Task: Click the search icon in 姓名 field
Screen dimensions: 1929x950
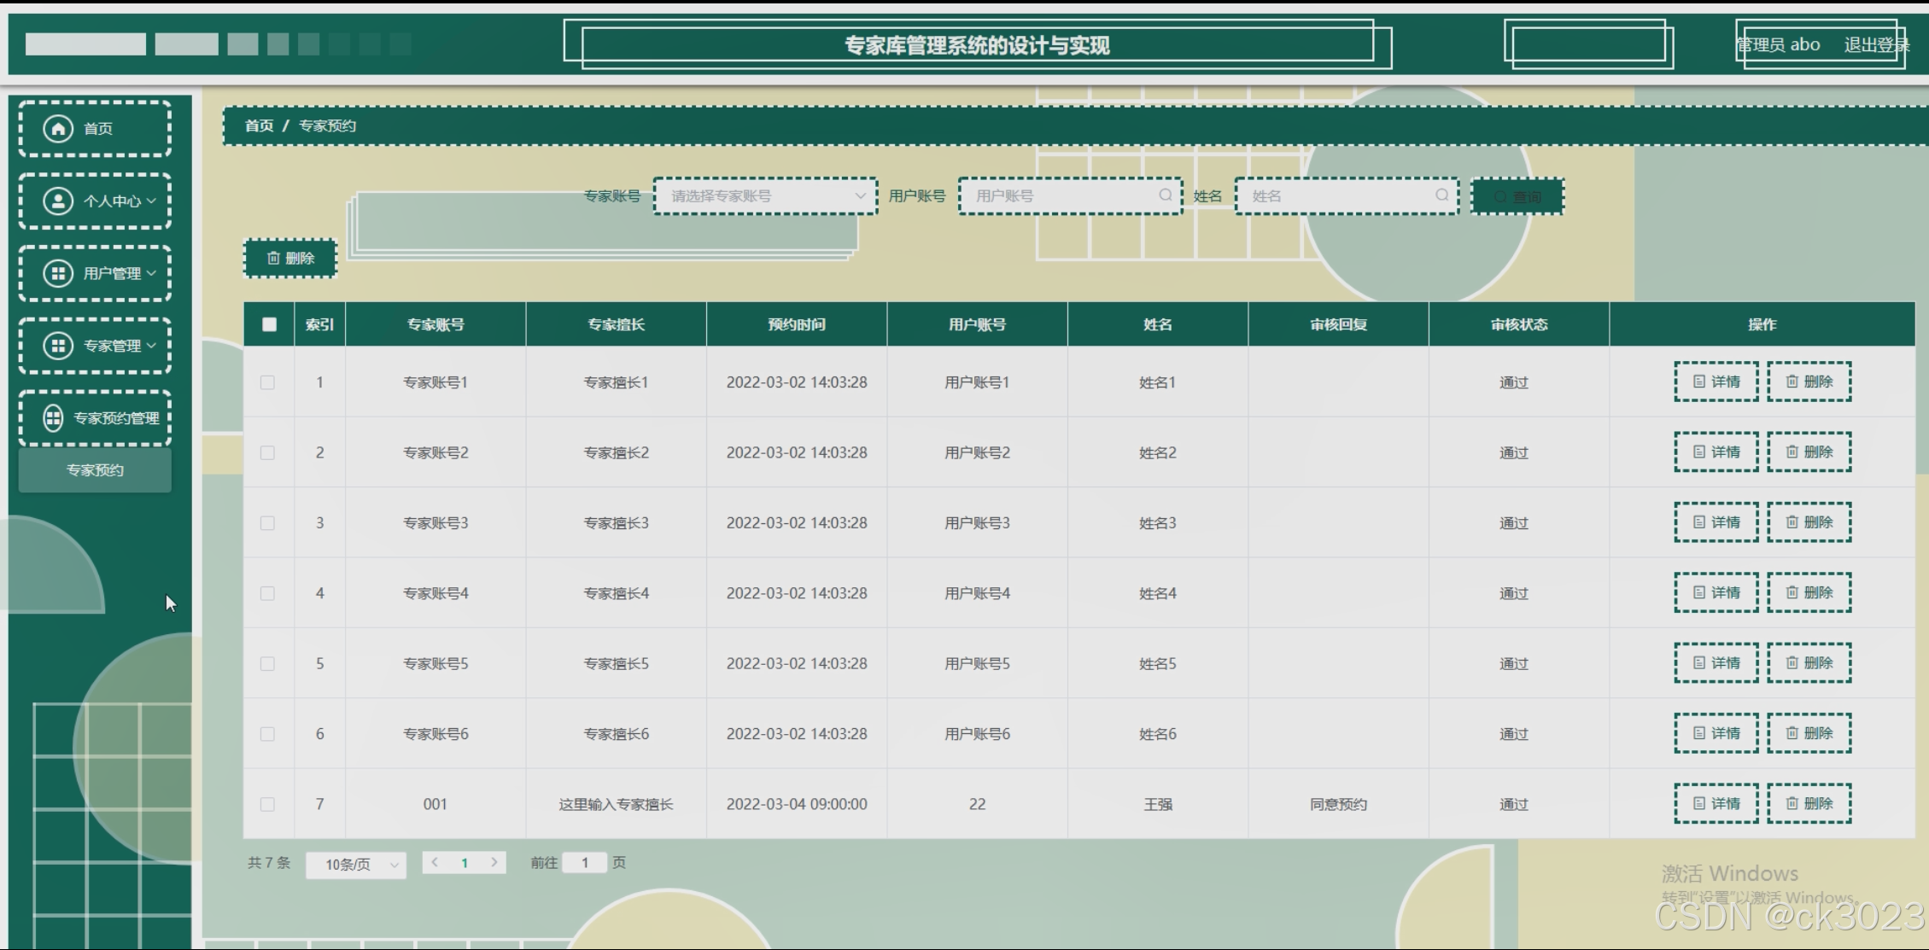Action: pos(1441,195)
